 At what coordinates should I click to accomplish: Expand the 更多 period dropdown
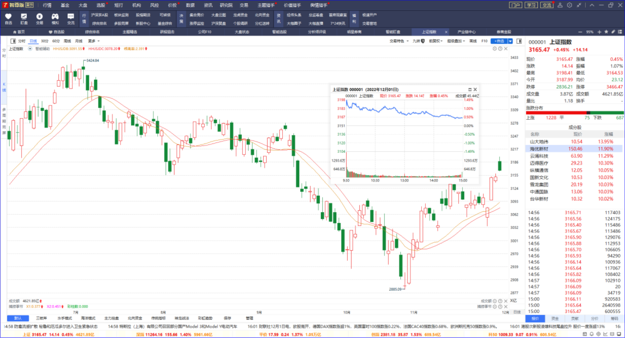click(94, 41)
